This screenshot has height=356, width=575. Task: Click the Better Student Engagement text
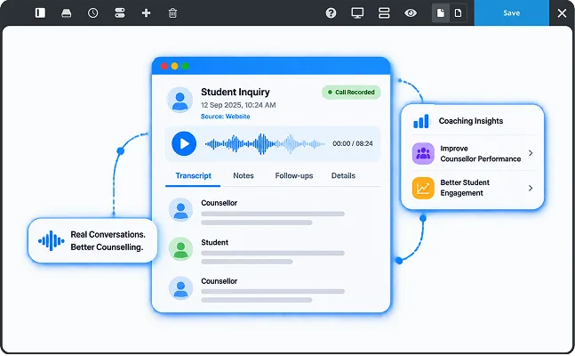[x=465, y=188]
